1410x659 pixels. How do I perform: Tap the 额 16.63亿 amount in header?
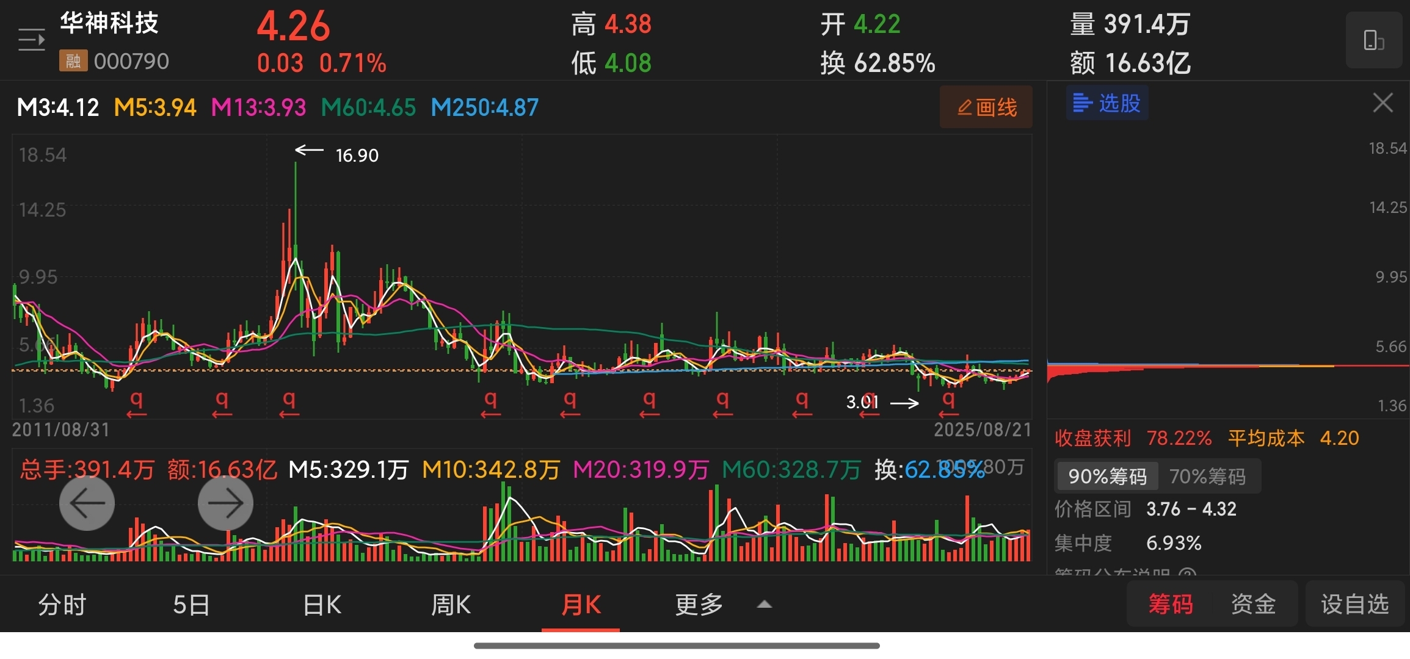click(x=1130, y=63)
